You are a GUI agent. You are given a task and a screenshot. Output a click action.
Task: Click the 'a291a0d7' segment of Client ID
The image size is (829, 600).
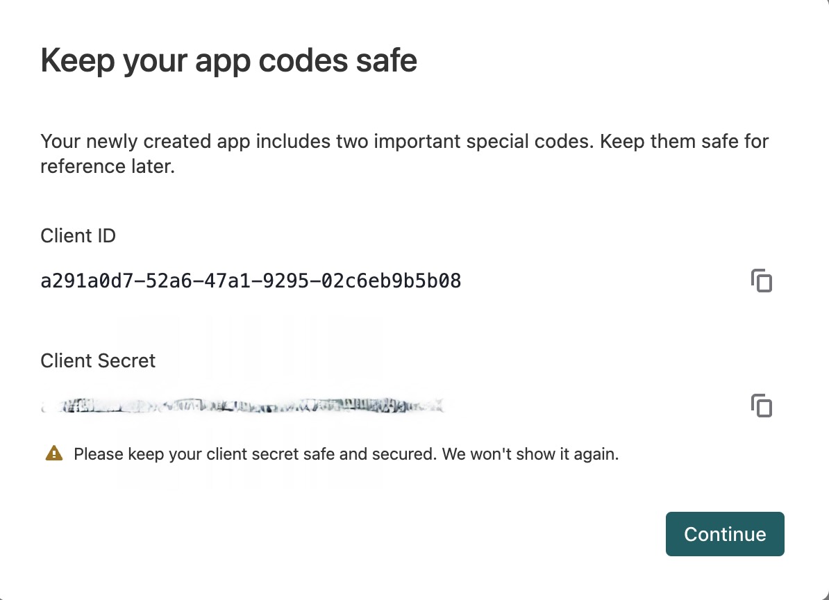coord(87,281)
